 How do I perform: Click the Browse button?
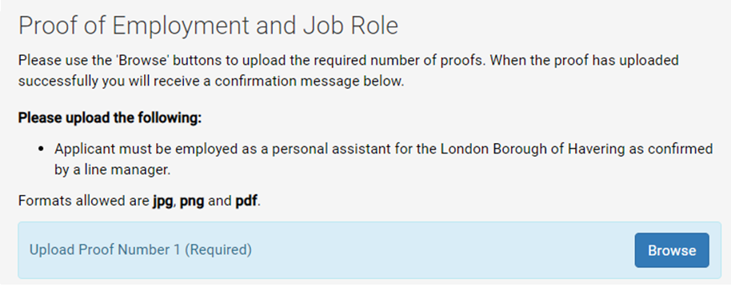coord(671,250)
